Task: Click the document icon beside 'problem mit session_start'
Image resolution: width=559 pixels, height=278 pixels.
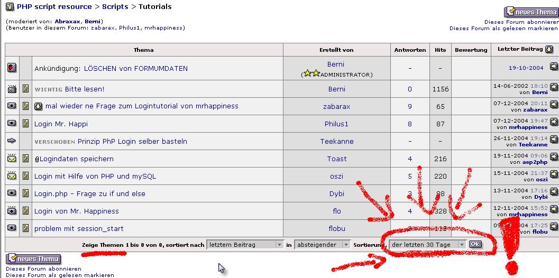Action: pyautogui.click(x=26, y=228)
